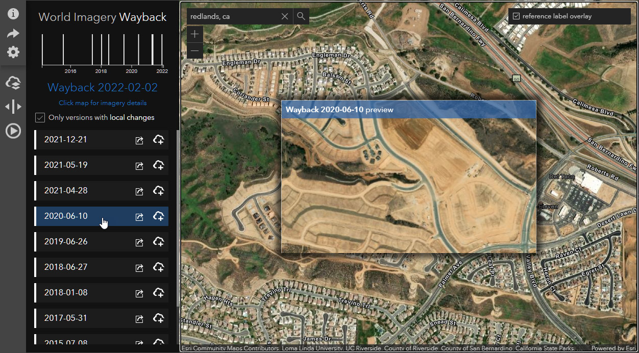The image size is (639, 353).
Task: Open 2020-06-10 tile layer link icon
Action: coord(139,217)
